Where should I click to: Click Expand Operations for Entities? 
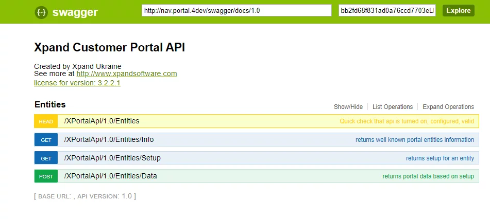(x=448, y=107)
